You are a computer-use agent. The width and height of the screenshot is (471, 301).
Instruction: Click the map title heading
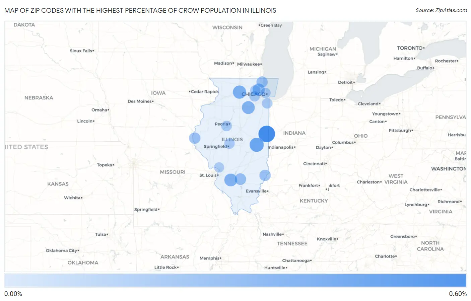tap(140, 10)
